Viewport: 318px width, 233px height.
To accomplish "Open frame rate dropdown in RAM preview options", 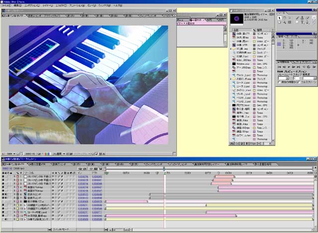I will point(287,78).
